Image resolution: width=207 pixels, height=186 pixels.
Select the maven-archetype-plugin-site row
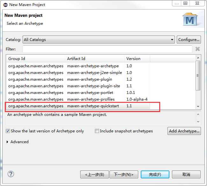(78, 86)
